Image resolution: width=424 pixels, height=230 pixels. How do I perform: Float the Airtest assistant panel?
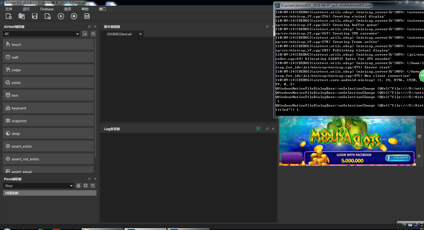[x=89, y=26]
